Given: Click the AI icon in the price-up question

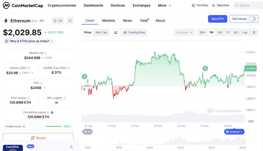Looking at the screenshot, I should pyautogui.click(x=7, y=41).
